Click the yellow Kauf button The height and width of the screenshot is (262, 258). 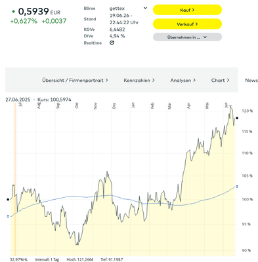click(187, 10)
